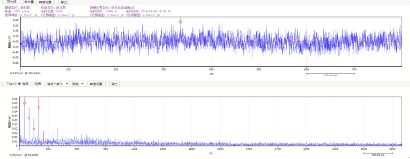The height and width of the screenshot is (159, 410).
Task: Pick the third harmonic triangle marker near 150 Hz
Action: click(x=34, y=129)
